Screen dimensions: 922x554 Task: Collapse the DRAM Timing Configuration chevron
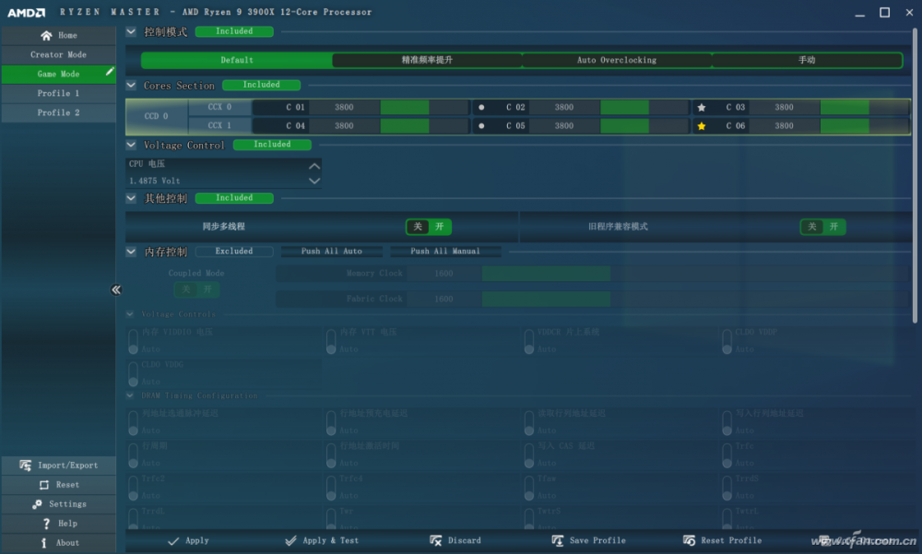[130, 395]
